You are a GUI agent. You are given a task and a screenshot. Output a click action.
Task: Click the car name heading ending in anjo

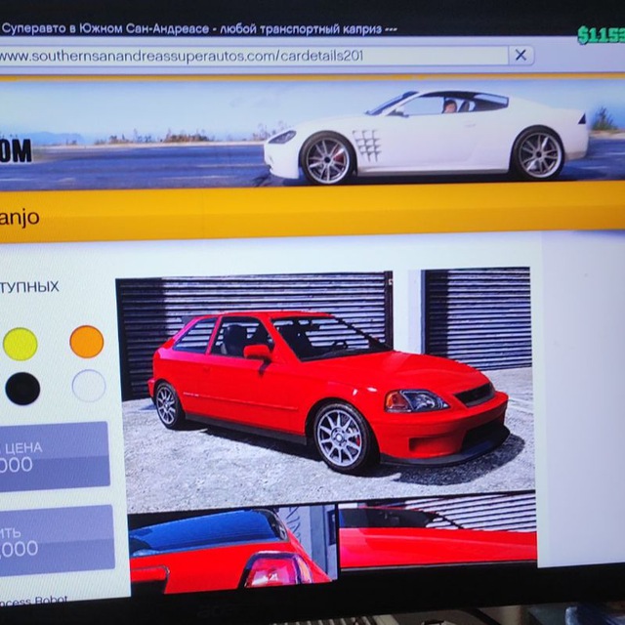coord(20,219)
